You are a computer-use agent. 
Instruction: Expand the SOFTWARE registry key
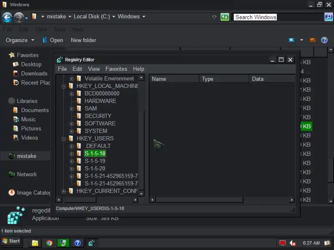[71, 123]
